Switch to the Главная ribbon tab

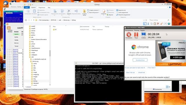(x=33, y=8)
